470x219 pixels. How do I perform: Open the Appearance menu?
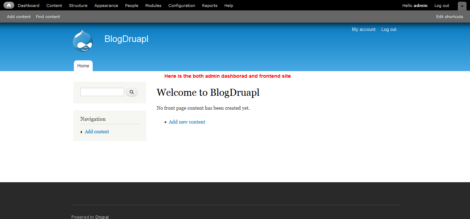click(x=106, y=5)
